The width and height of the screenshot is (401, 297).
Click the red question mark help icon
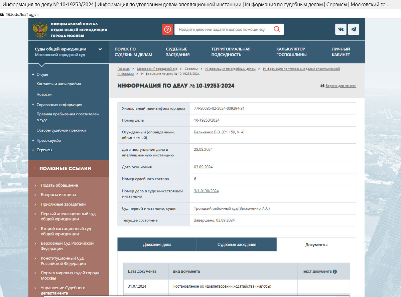167,29
